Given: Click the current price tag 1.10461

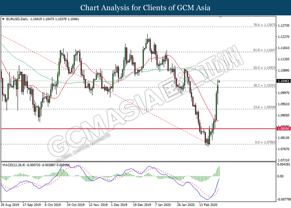Looking at the screenshot, I should tap(283, 81).
